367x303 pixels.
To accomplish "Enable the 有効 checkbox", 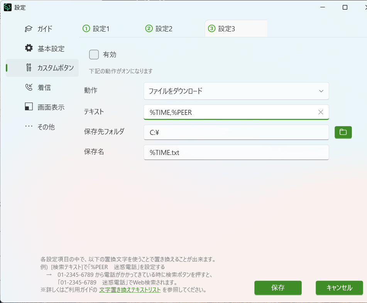I will click(x=94, y=55).
